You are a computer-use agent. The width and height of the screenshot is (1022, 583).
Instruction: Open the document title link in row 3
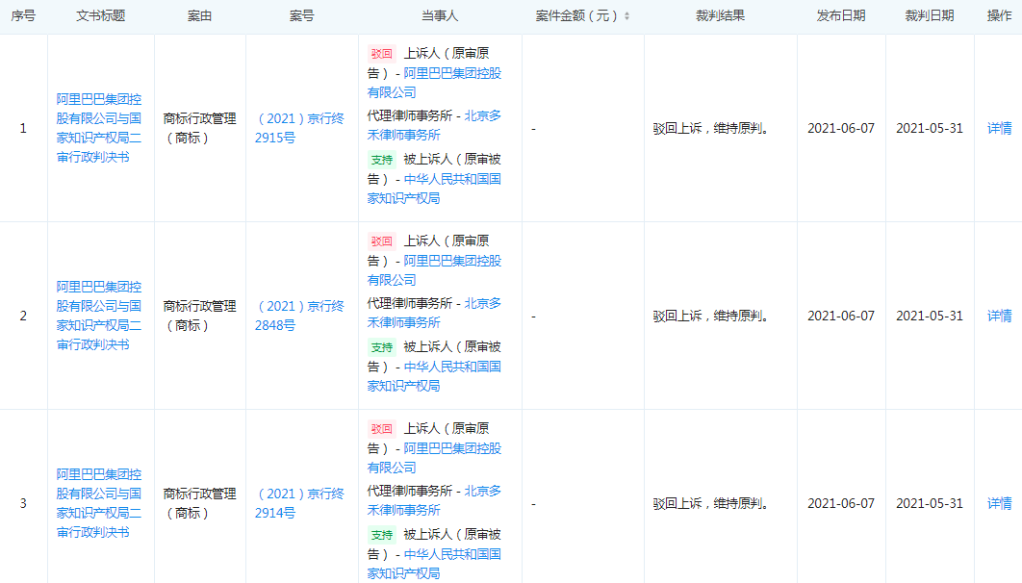99,503
